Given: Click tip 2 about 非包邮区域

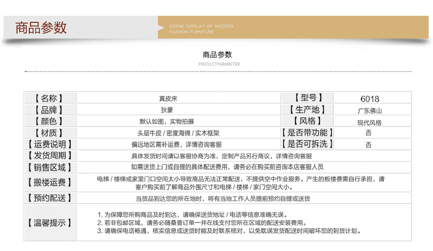Looking at the screenshot, I should click(x=202, y=223).
